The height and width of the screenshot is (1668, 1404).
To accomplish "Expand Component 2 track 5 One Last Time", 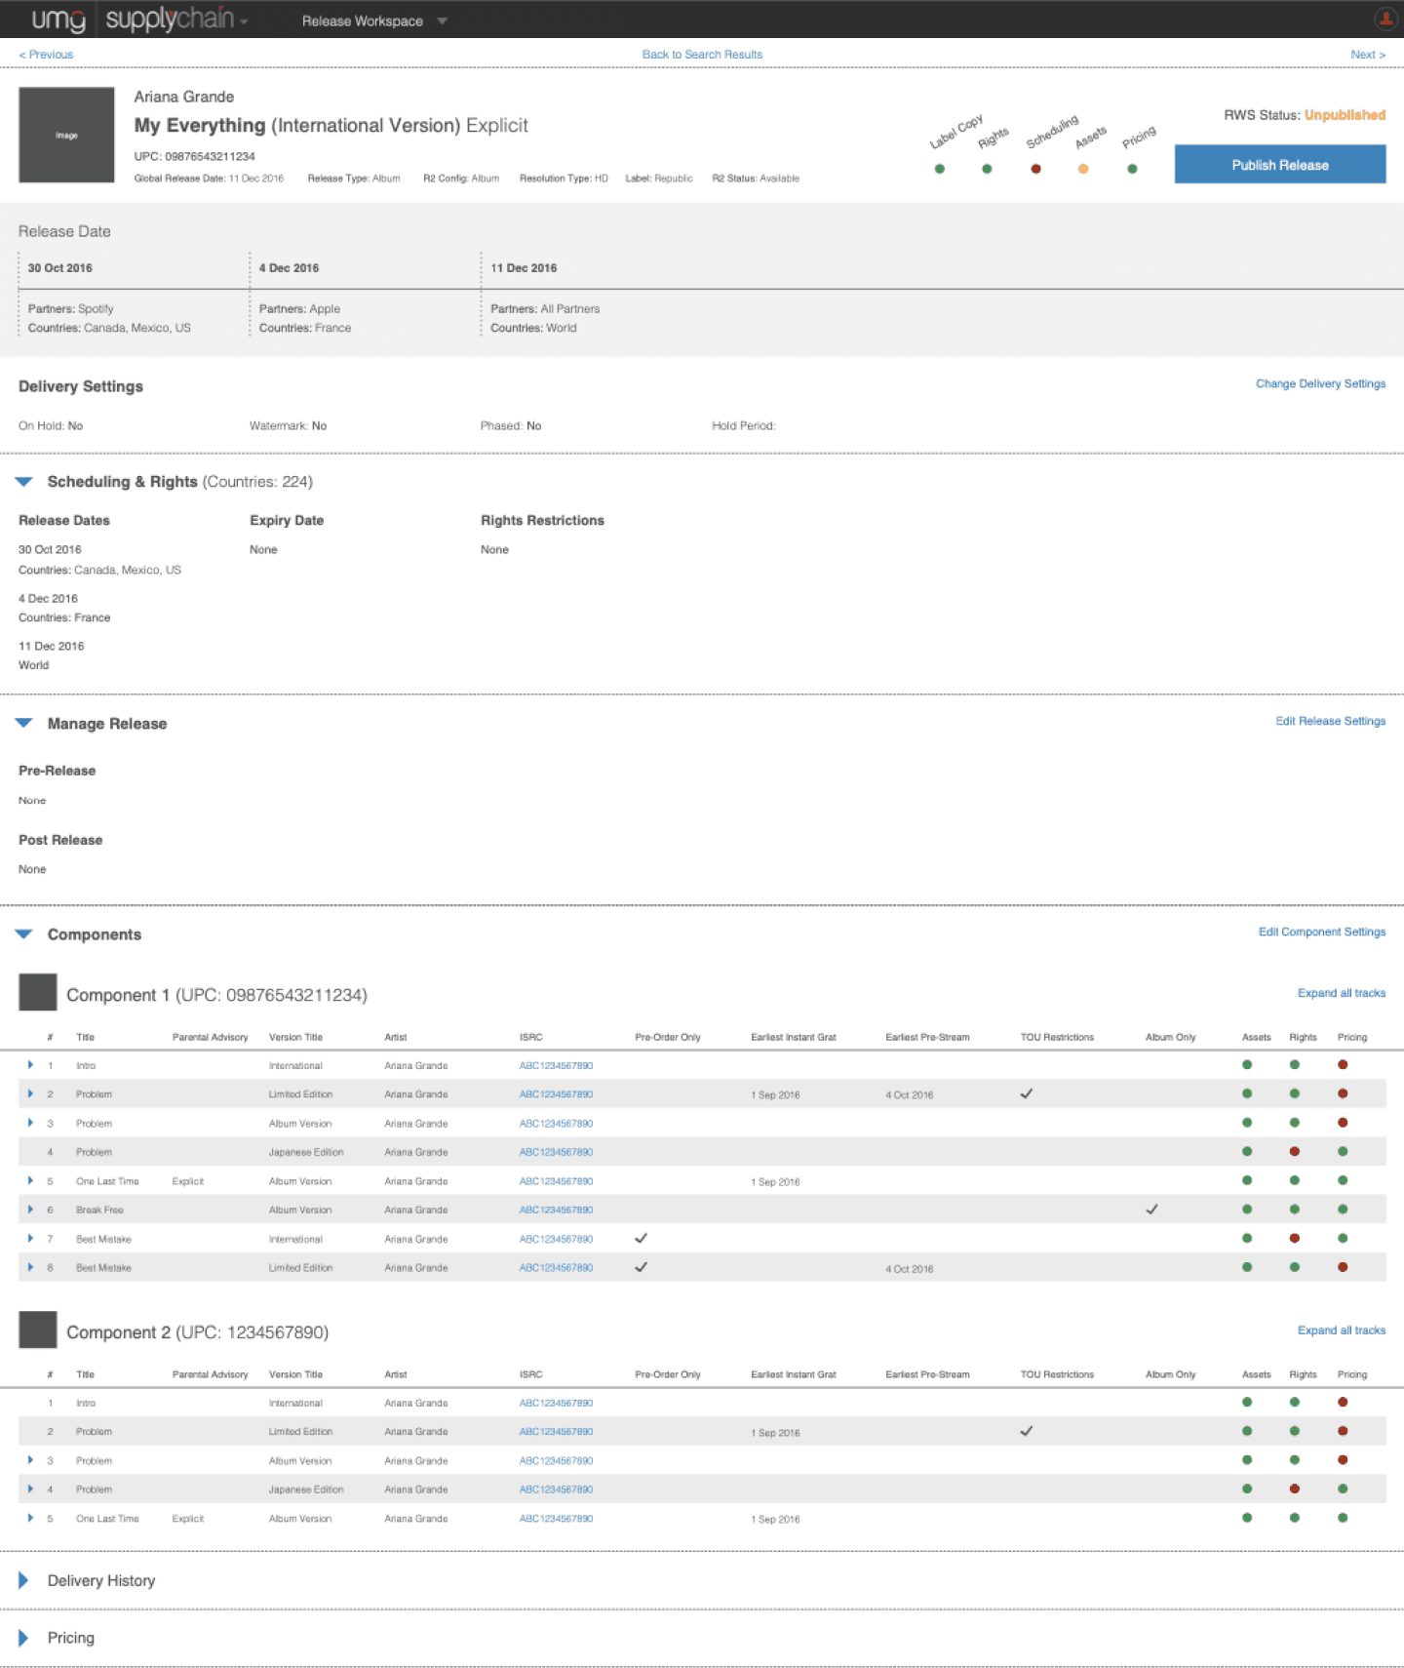I will click(x=30, y=1518).
